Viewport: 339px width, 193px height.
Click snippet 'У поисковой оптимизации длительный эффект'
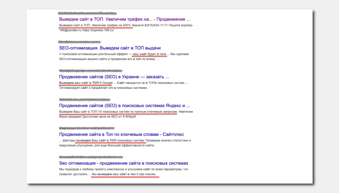[x=94, y=54]
